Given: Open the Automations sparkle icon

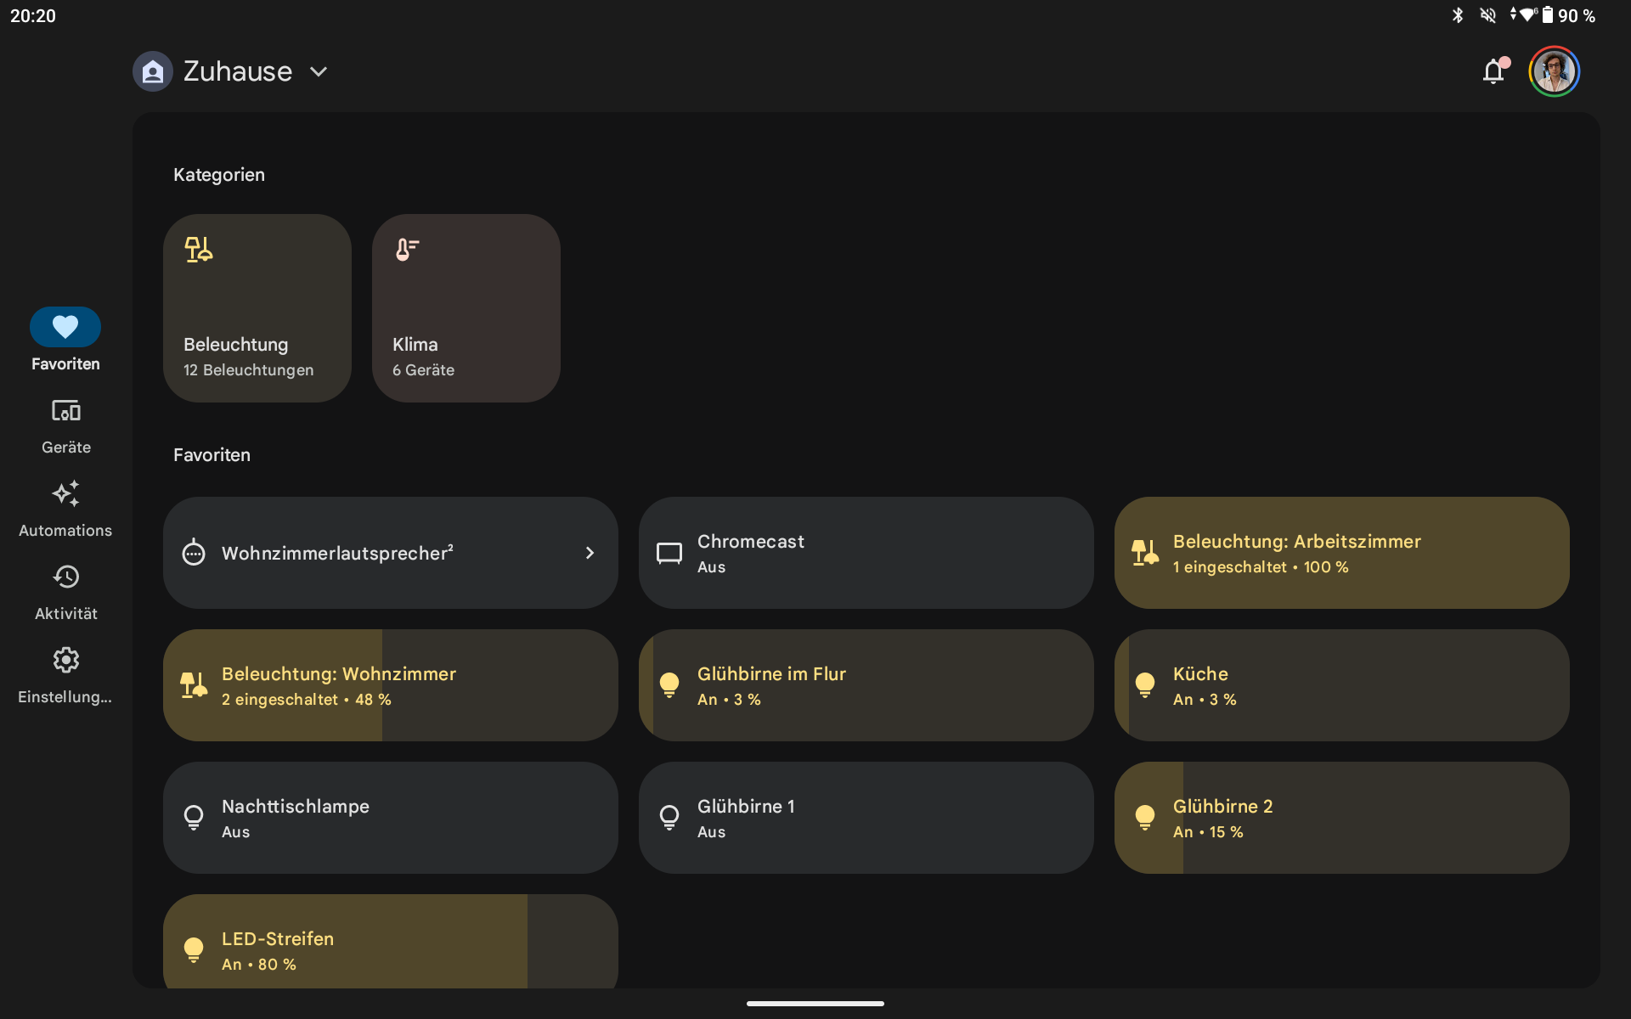Looking at the screenshot, I should point(65,494).
